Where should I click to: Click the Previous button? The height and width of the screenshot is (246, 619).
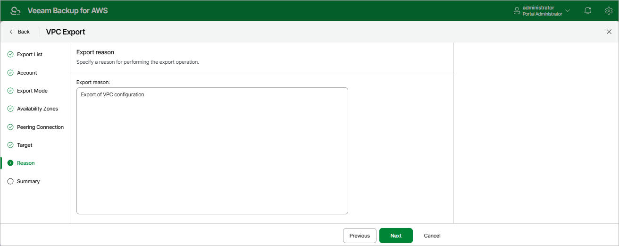360,236
